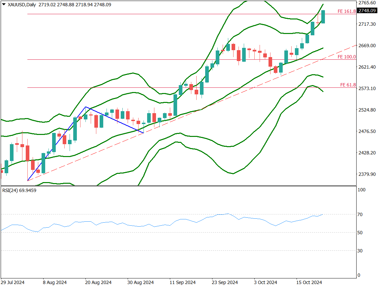Click the 11 Sep 2024 date label
Image resolution: width=380 pixels, height=287 pixels.
(182, 282)
